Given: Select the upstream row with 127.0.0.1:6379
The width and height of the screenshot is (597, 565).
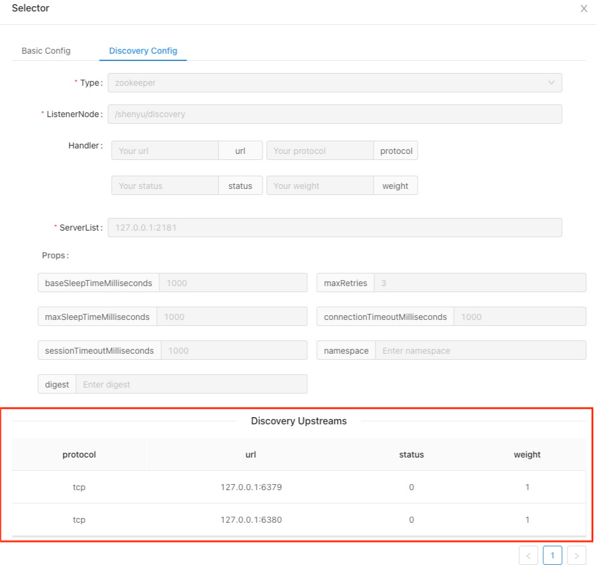Looking at the screenshot, I should tap(251, 487).
